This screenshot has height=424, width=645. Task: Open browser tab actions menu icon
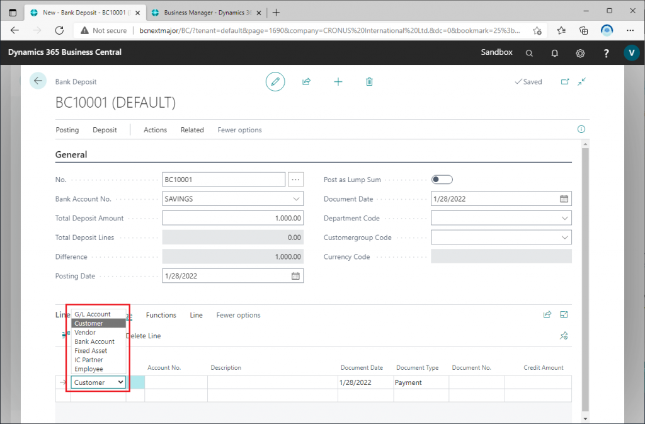coord(13,13)
